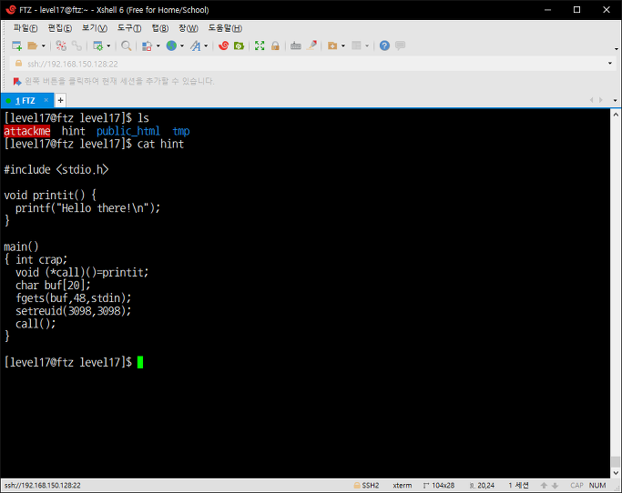The image size is (622, 493).
Task: Open the 보기(V) menu
Action: [x=95, y=28]
